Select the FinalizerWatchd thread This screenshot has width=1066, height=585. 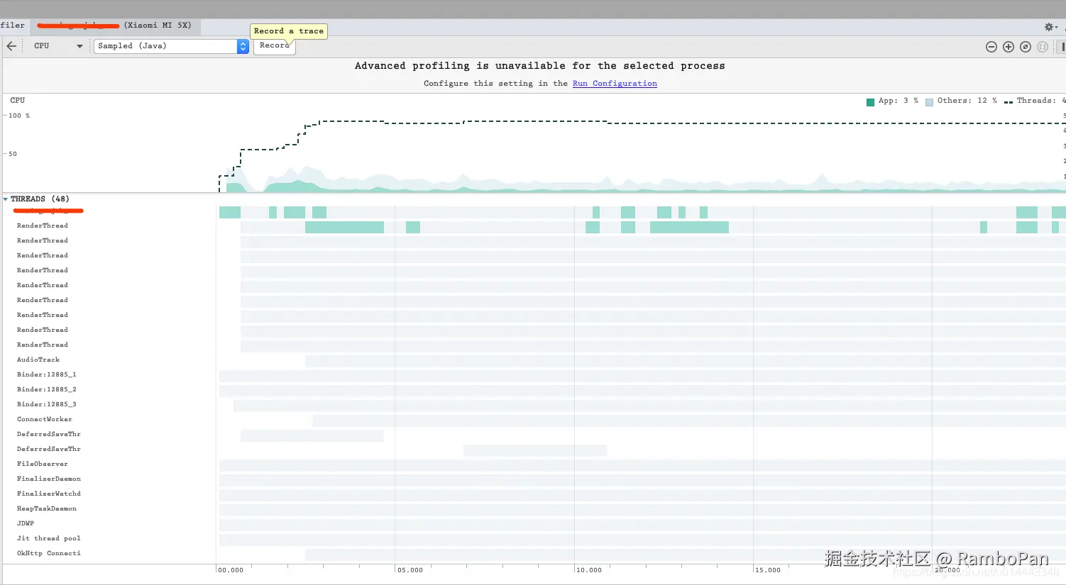[49, 494]
